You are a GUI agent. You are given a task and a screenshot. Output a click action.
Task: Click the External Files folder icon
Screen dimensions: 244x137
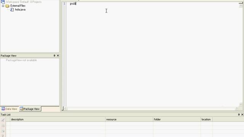7,6
